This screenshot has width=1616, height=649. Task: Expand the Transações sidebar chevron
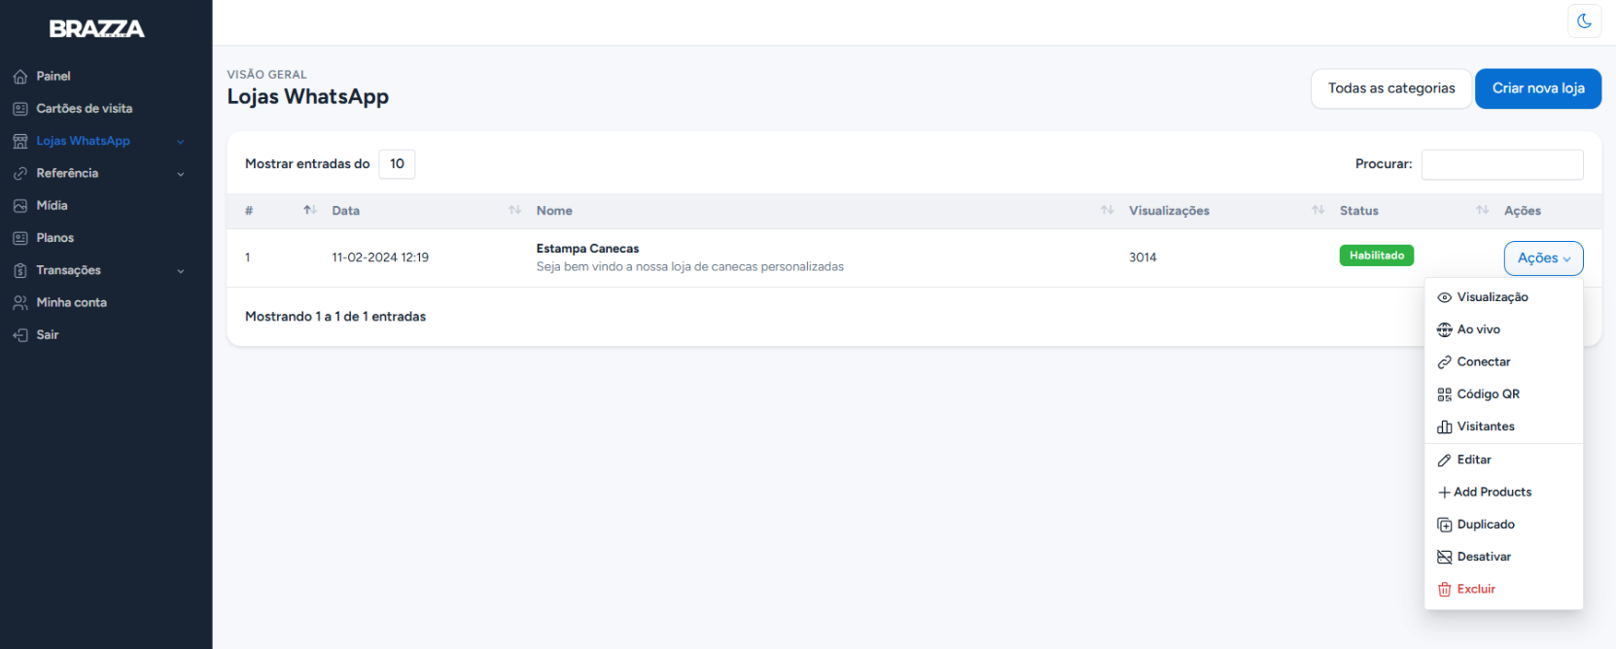180,271
